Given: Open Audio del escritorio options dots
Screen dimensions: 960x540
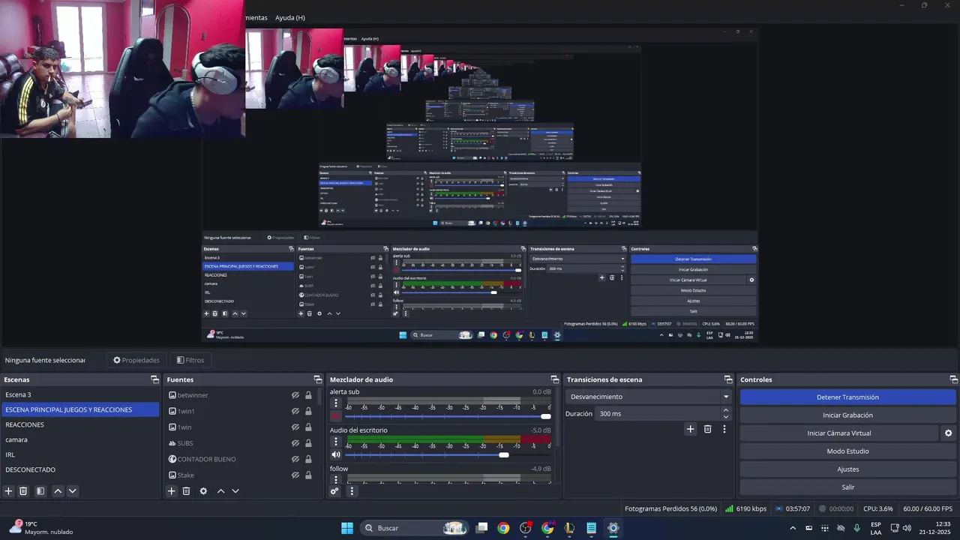Looking at the screenshot, I should tap(335, 442).
